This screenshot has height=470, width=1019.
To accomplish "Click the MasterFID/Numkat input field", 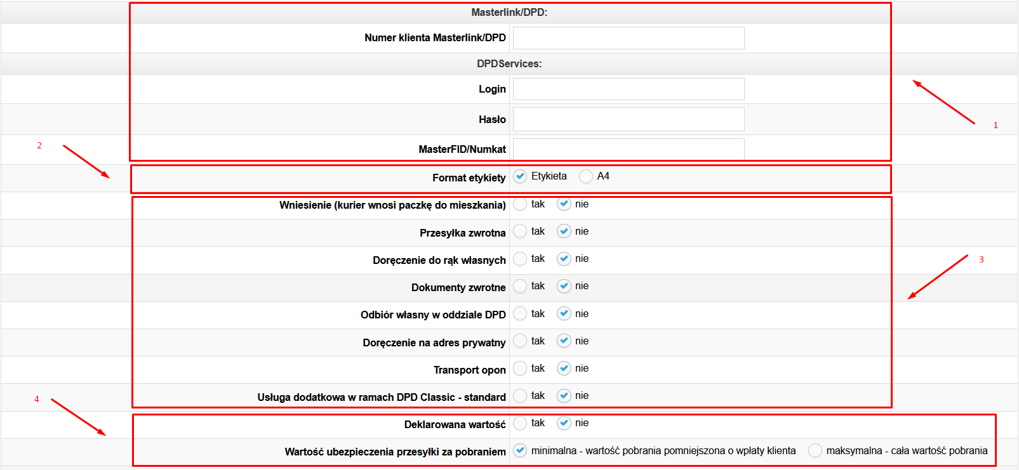I will click(629, 149).
